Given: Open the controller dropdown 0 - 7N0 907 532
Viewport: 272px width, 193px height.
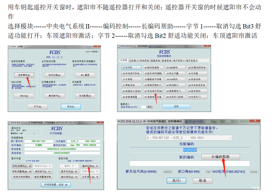Looking at the screenshot, I should coord(189,138).
